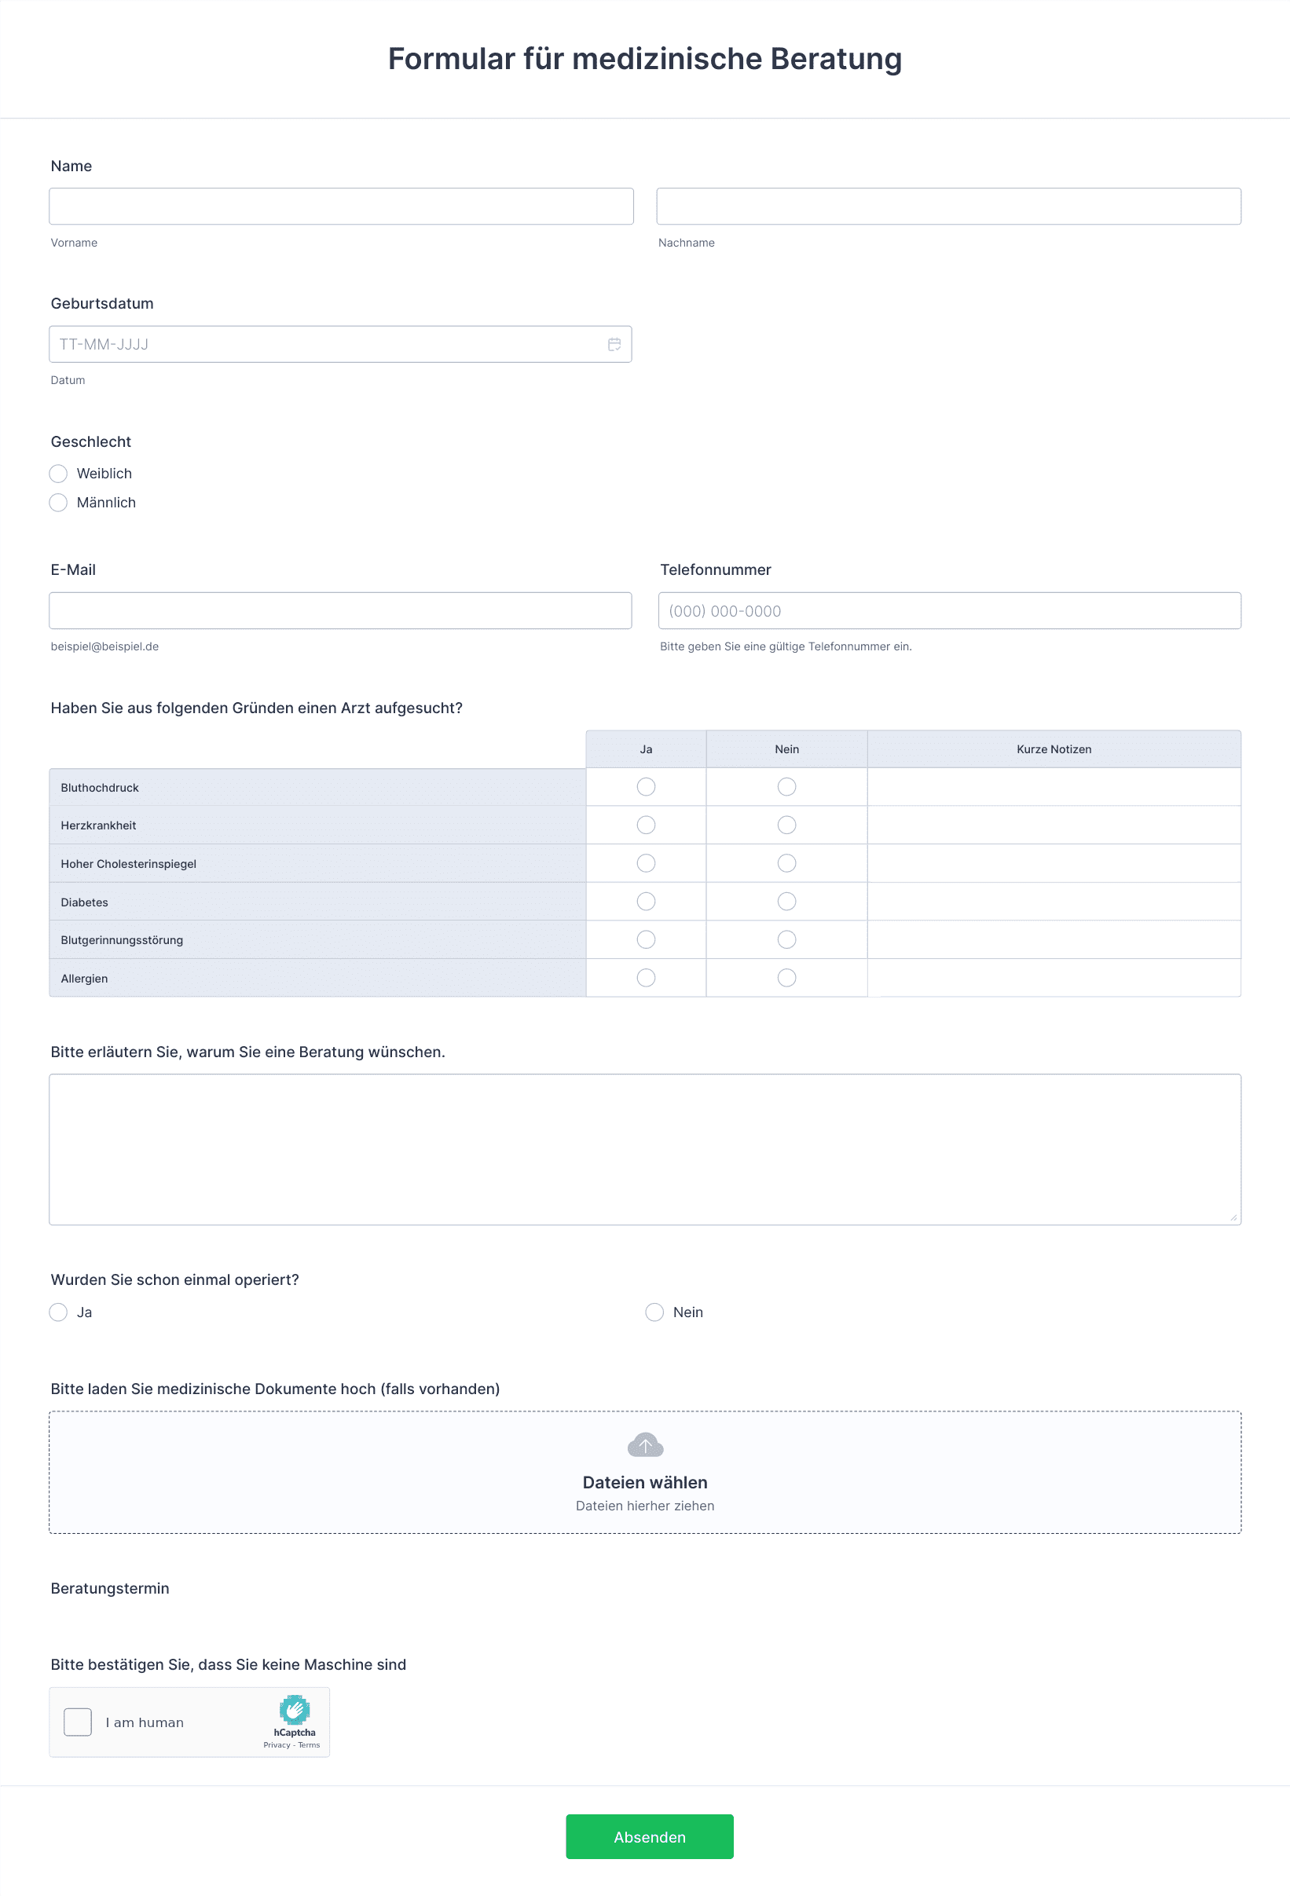This screenshot has height=1896, width=1290.
Task: Click the Kurze Notizen cell for Herzkrankheit
Action: pos(1054,825)
